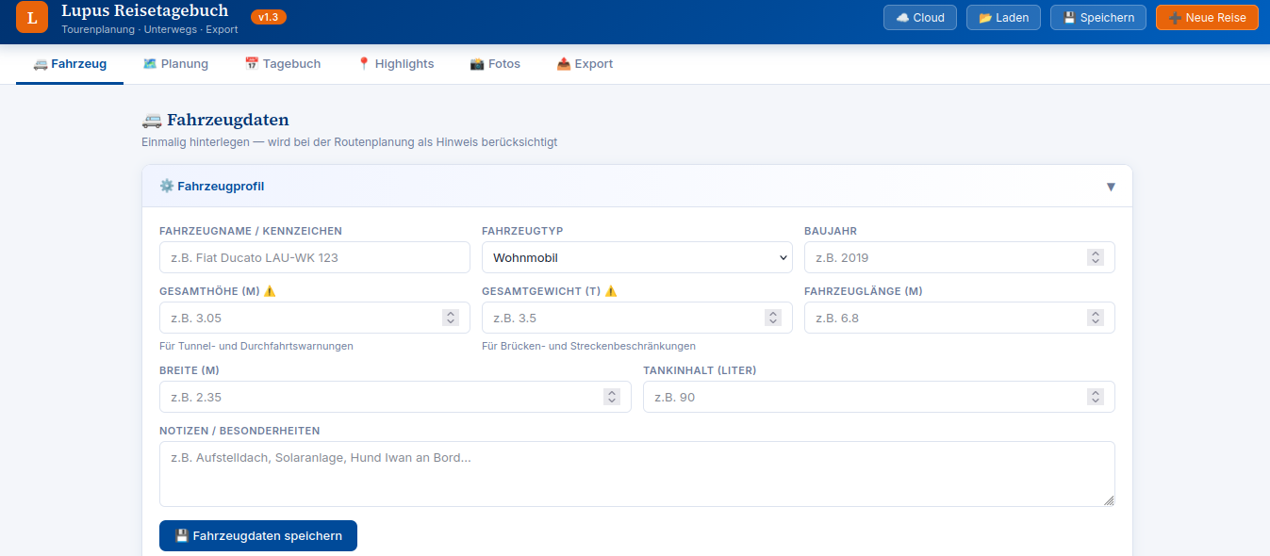Viewport: 1270px width, 556px height.
Task: Open the Cloud sync button
Action: pos(919,18)
